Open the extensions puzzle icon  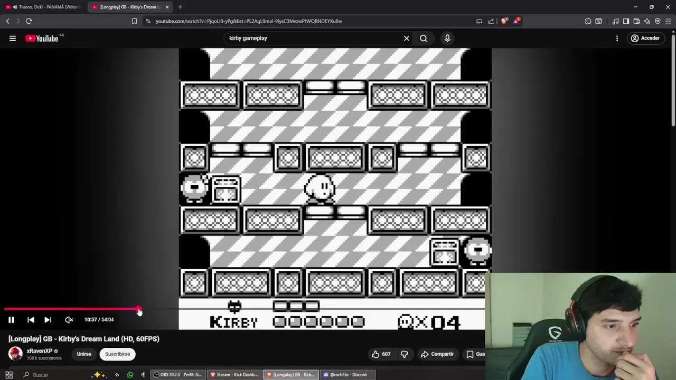click(588, 21)
